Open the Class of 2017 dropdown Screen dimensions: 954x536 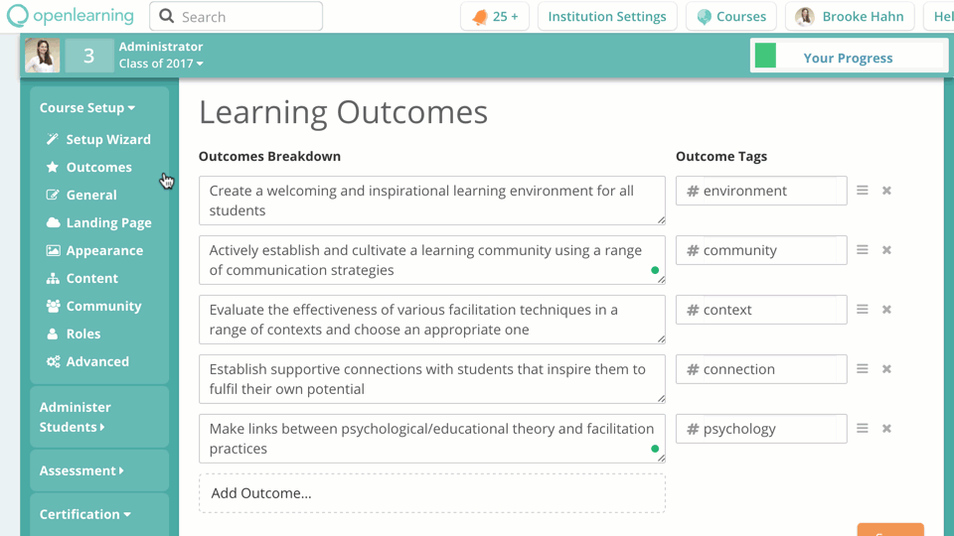click(161, 64)
